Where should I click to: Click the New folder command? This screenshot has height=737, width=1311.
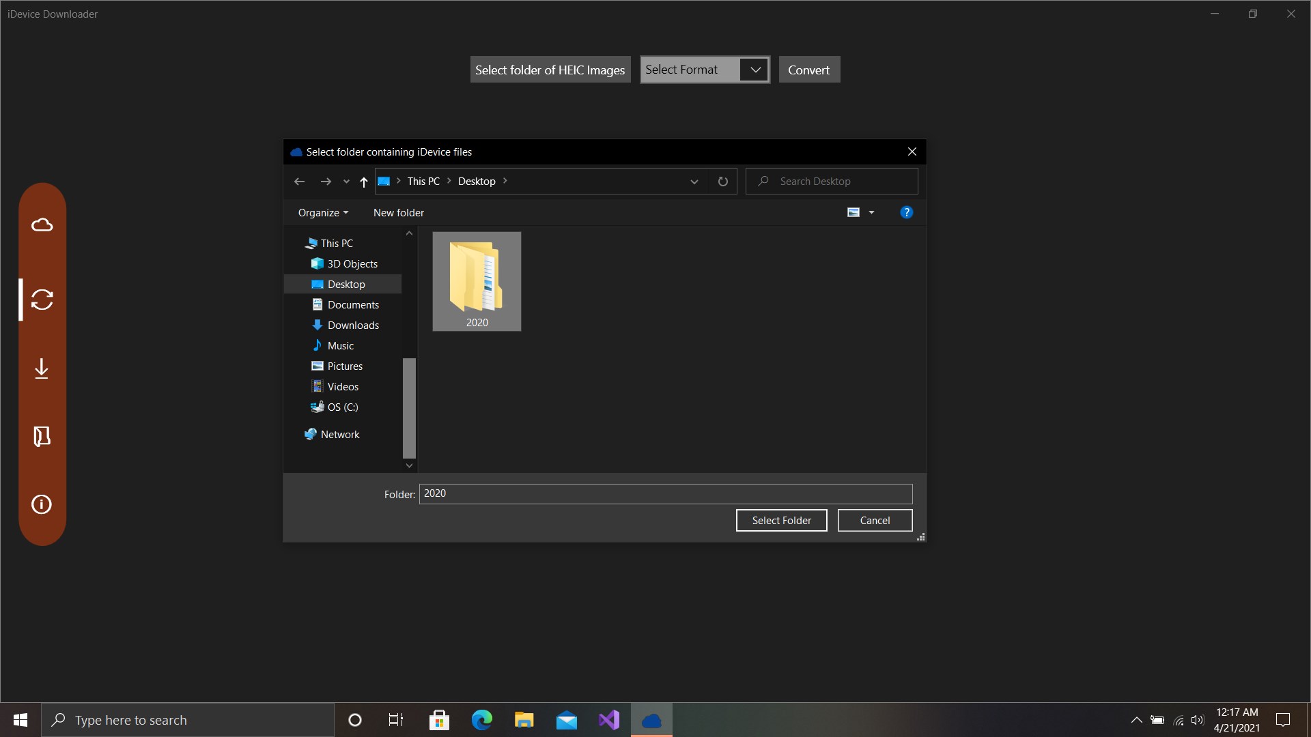click(398, 213)
